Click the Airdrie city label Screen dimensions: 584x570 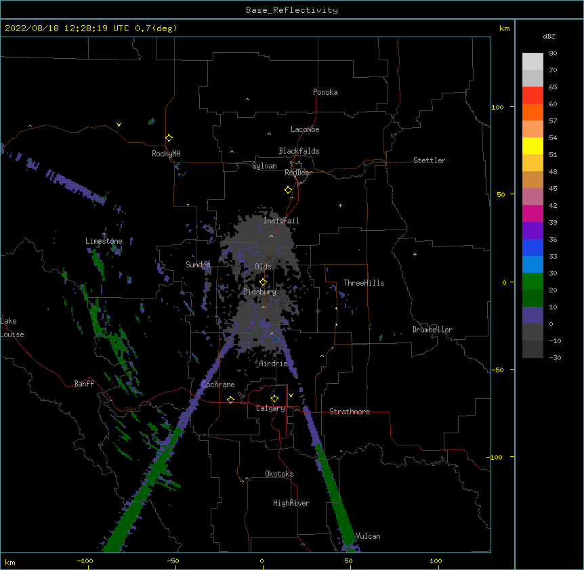273,364
